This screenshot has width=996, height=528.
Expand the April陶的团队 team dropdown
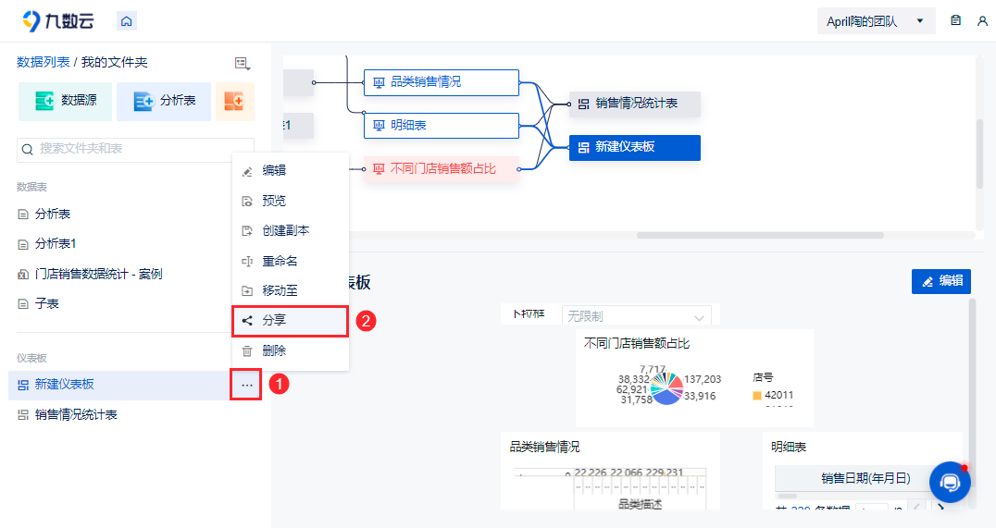[876, 21]
